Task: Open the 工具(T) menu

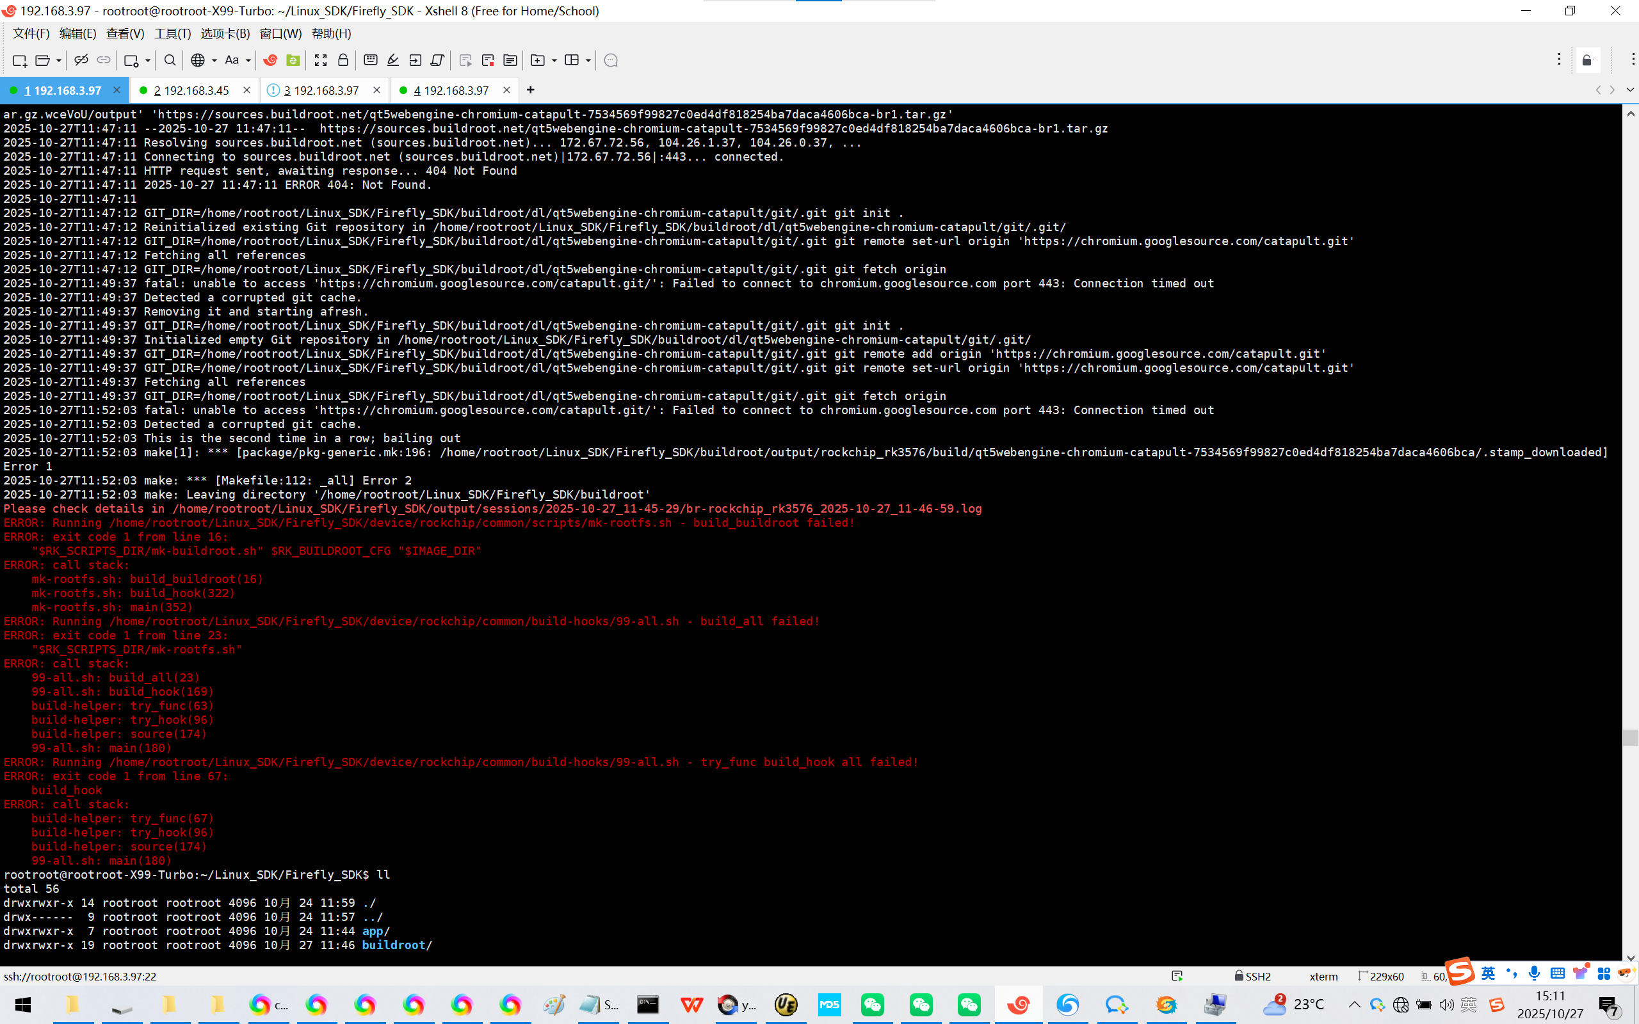Action: point(172,33)
